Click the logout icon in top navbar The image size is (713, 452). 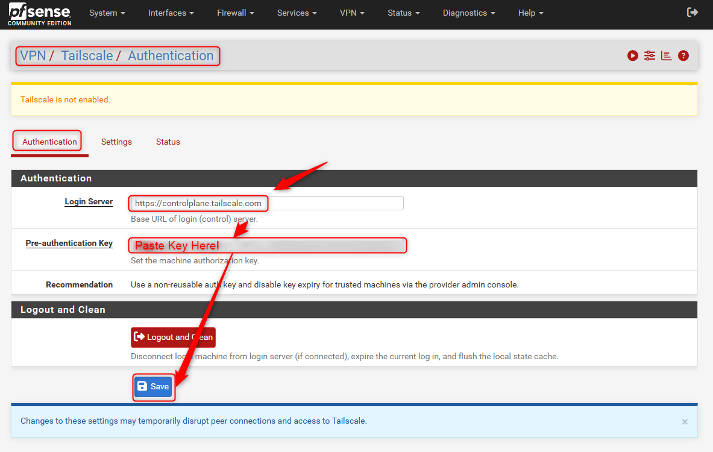[692, 12]
